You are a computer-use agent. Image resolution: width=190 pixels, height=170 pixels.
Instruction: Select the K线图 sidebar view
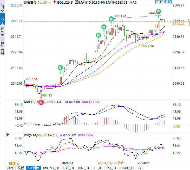point(2,20)
